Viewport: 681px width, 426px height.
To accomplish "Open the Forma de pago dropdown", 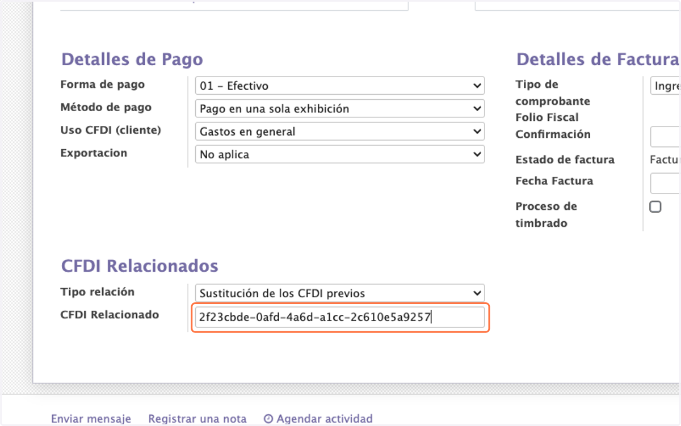I will (339, 86).
